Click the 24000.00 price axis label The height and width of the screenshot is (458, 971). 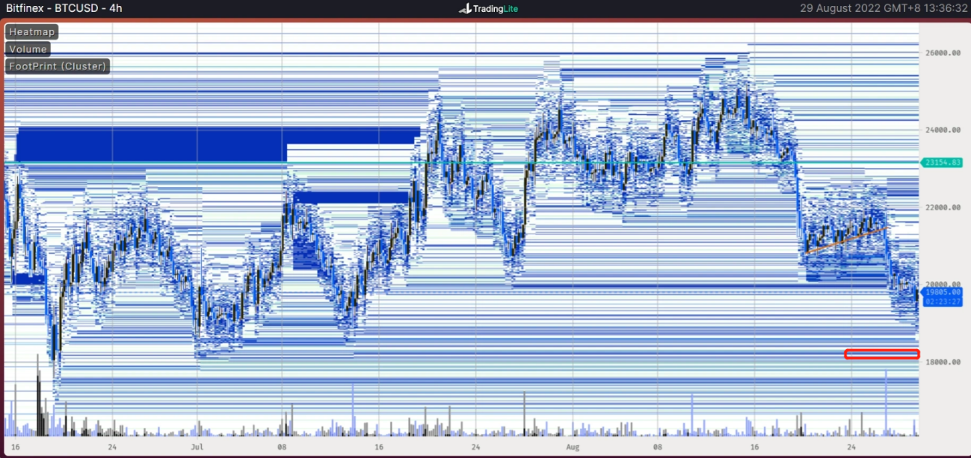pyautogui.click(x=942, y=130)
